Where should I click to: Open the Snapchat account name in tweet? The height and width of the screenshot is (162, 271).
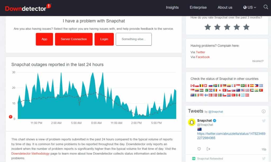coord(205,120)
